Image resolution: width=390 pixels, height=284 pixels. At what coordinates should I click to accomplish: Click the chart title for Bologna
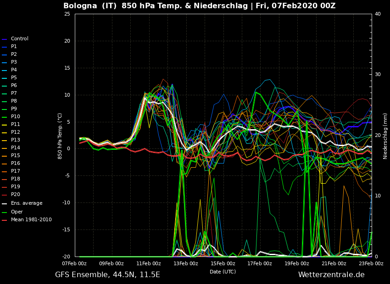pyautogui.click(x=199, y=6)
